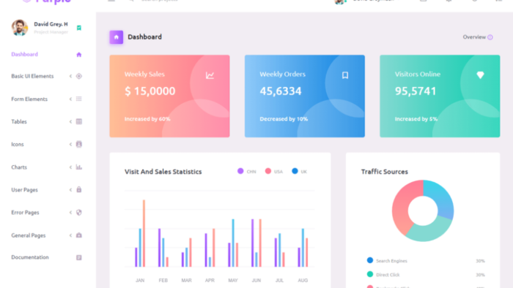Click the Visit And Sales Statistics heading
This screenshot has height=288, width=513.
pyautogui.click(x=163, y=172)
